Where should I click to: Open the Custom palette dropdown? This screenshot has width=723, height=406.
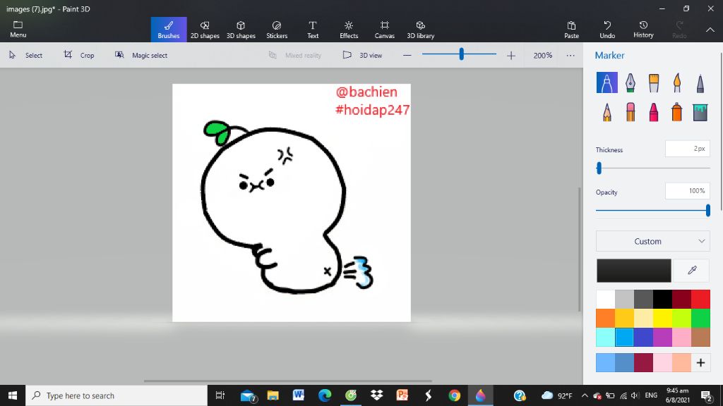(652, 241)
